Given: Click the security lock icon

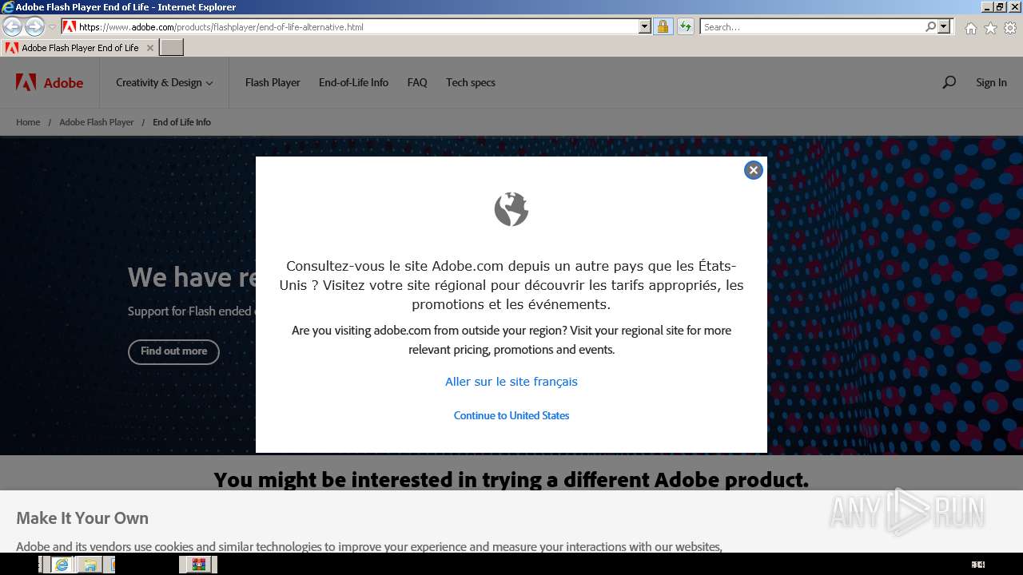Looking at the screenshot, I should tap(663, 26).
